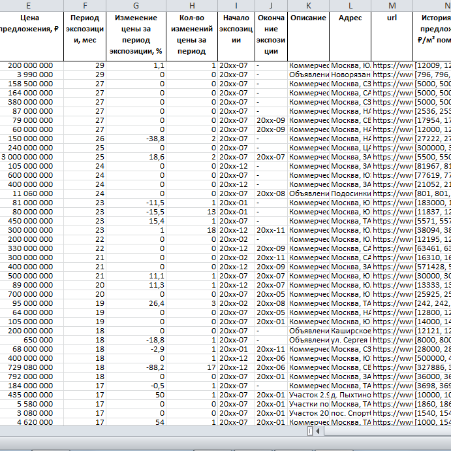Image resolution: width=451 pixels, height=451 pixels.
Task: Click the description cell 'Участки по'
Action: [x=308, y=404]
